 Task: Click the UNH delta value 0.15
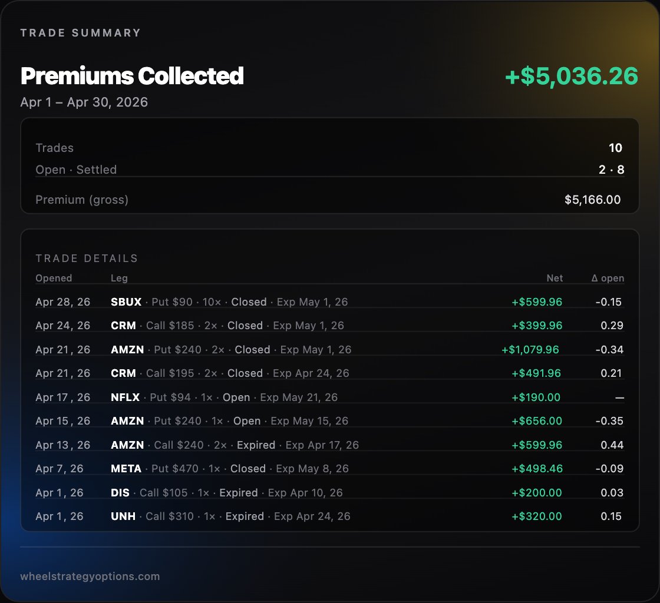coord(611,516)
